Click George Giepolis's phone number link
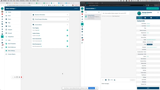Viewport: 160px width, 90px height. [x=145, y=14]
